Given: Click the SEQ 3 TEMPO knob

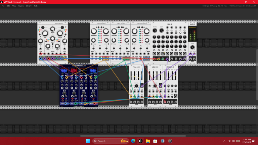Looking at the screenshot, I should coord(155,31).
